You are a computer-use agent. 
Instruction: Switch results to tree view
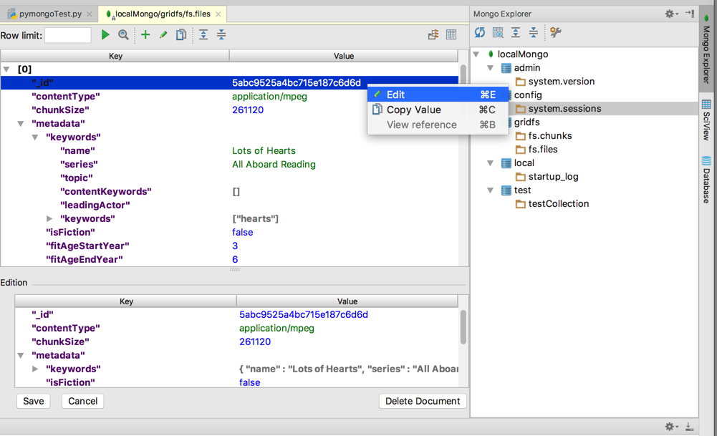pyautogui.click(x=433, y=34)
